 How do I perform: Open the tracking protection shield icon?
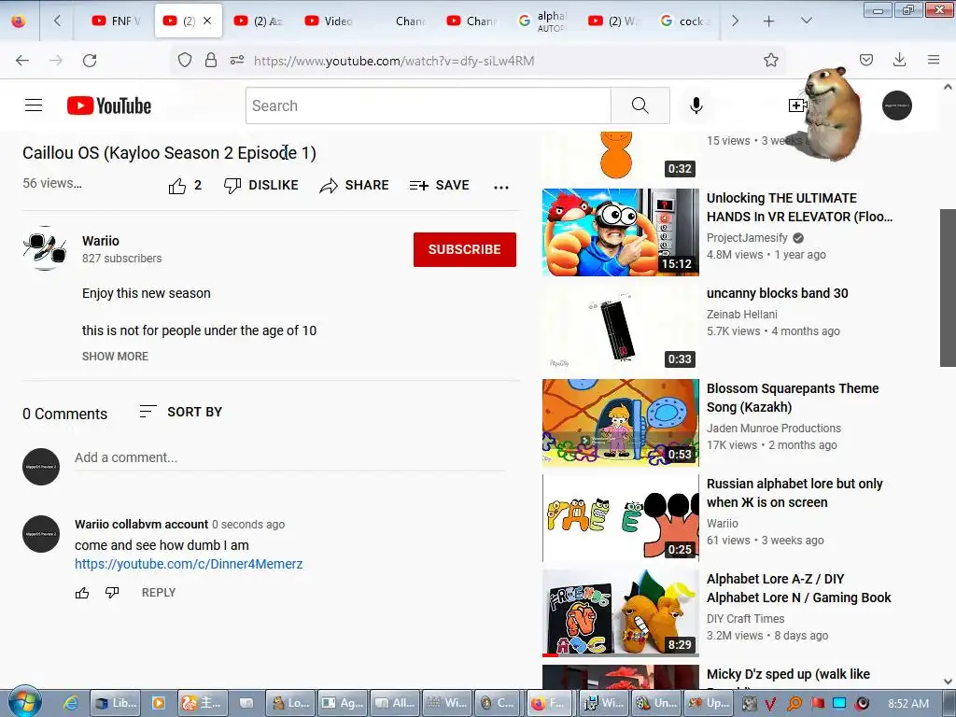pos(185,60)
